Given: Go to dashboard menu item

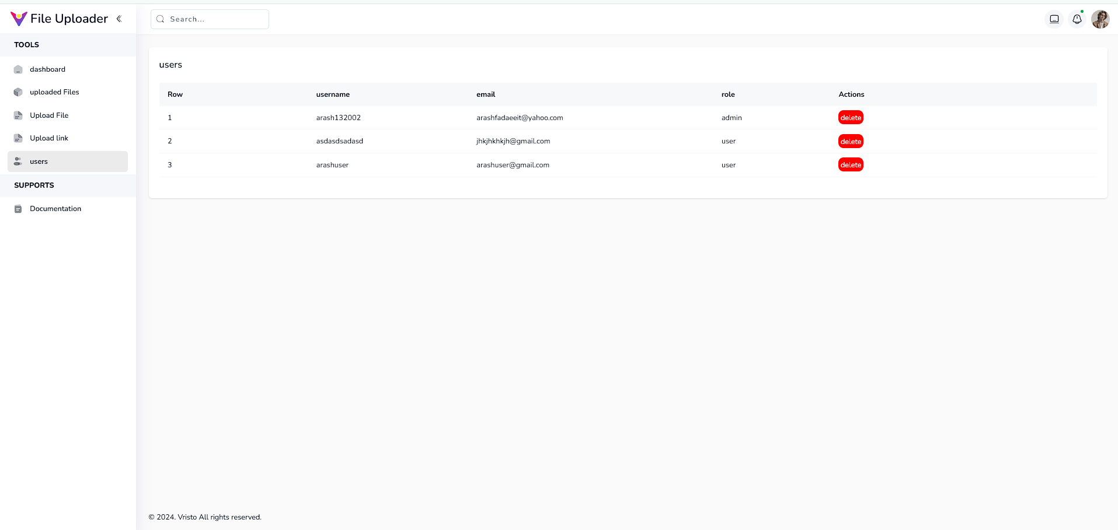Looking at the screenshot, I should coord(68,69).
